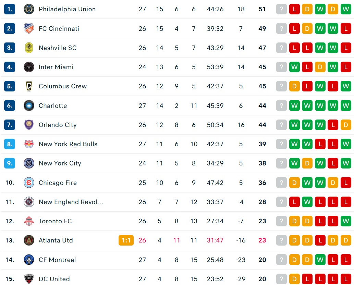Open Chicago Fire team page link
Image resolution: width=354 pixels, height=287 pixels.
[58, 183]
